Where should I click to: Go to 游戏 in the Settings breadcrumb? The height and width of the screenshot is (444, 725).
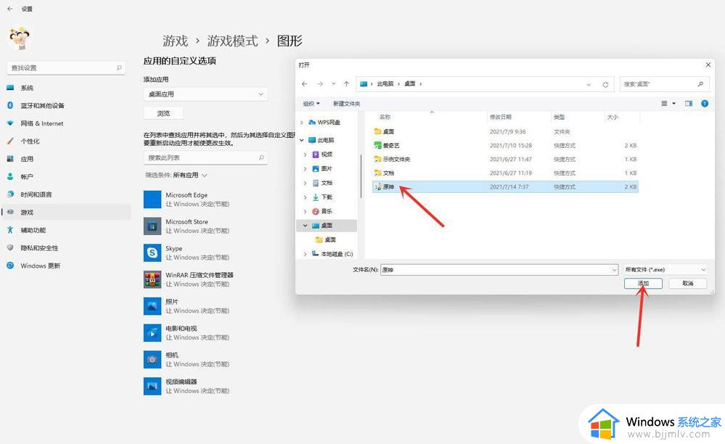coord(175,41)
